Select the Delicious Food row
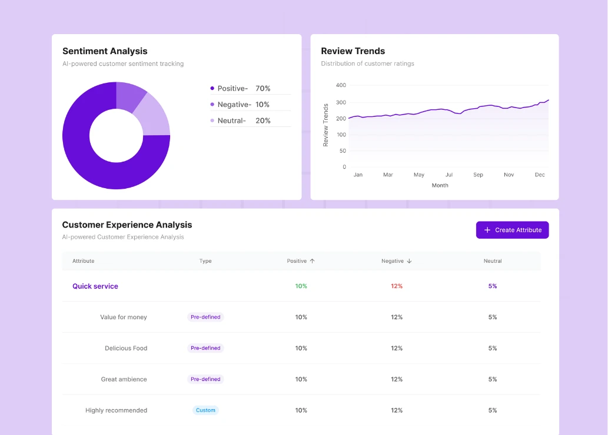 click(x=301, y=348)
